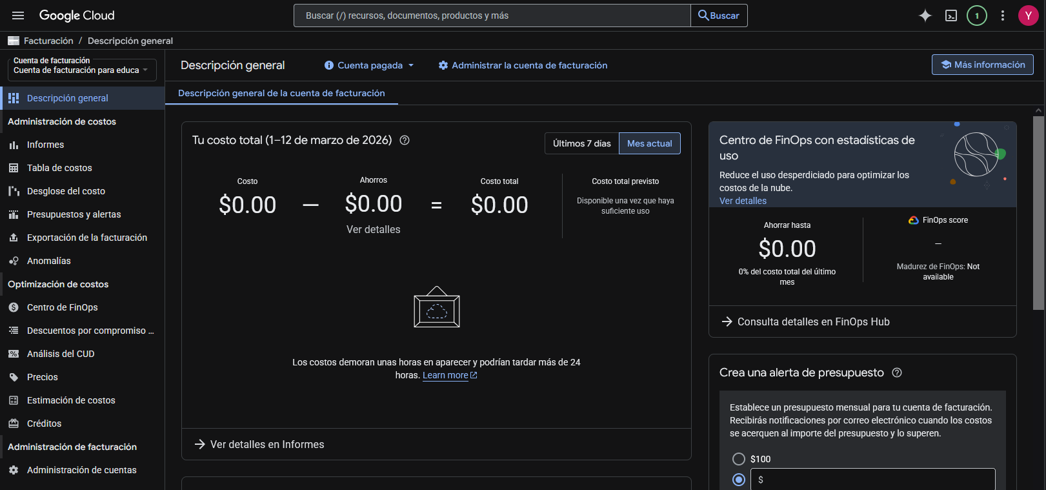Image resolution: width=1046 pixels, height=490 pixels.
Task: Open the Cuenta pagada dropdown
Action: click(x=369, y=65)
